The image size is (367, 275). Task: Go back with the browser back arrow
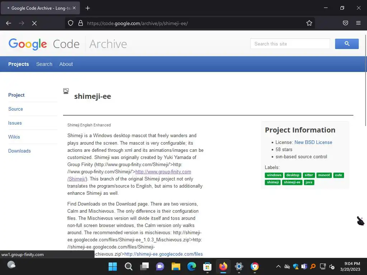(x=9, y=23)
